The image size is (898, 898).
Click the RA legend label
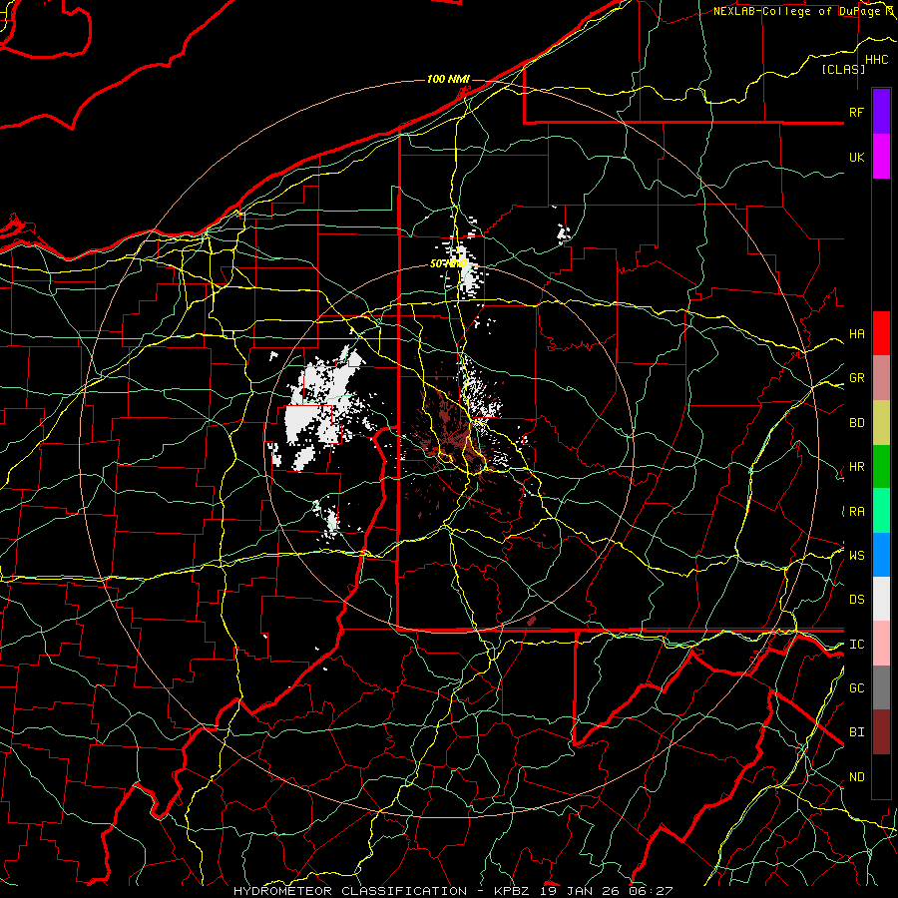[856, 512]
